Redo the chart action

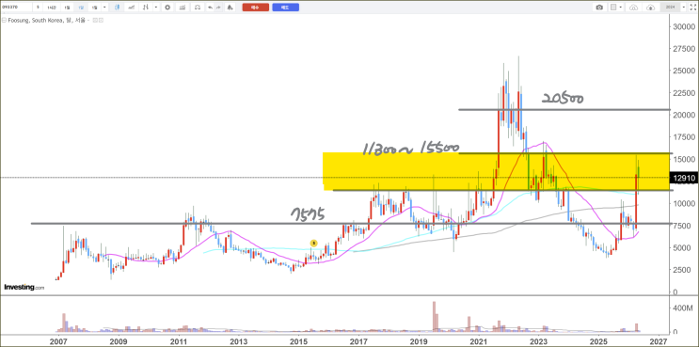[x=218, y=8]
